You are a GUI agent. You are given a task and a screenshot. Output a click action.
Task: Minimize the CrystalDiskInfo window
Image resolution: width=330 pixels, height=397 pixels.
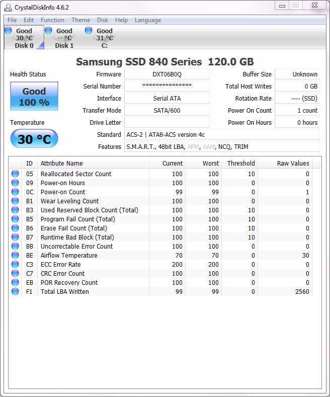[x=282, y=6]
